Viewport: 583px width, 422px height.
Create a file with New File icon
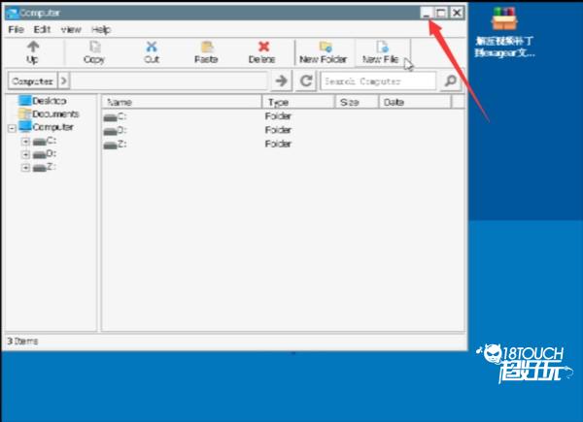(x=381, y=47)
